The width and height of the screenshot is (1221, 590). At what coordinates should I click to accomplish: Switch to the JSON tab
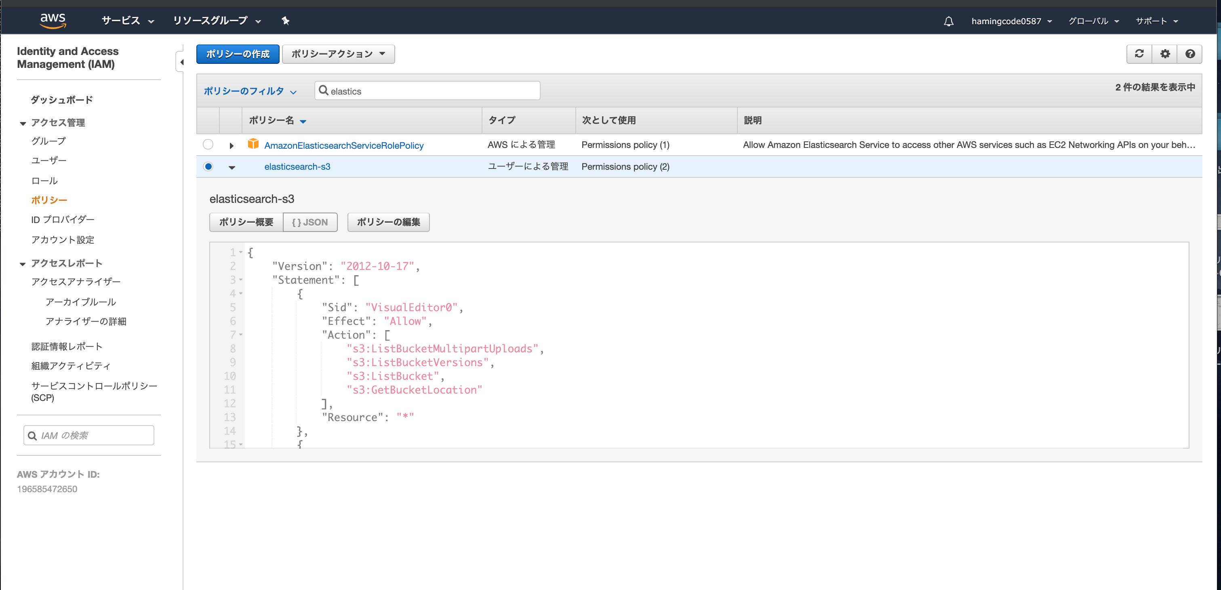(310, 222)
